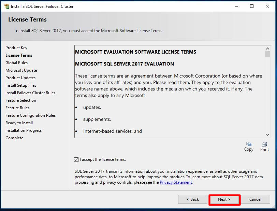Minimize the installer window
The image size is (277, 211).
236,6
